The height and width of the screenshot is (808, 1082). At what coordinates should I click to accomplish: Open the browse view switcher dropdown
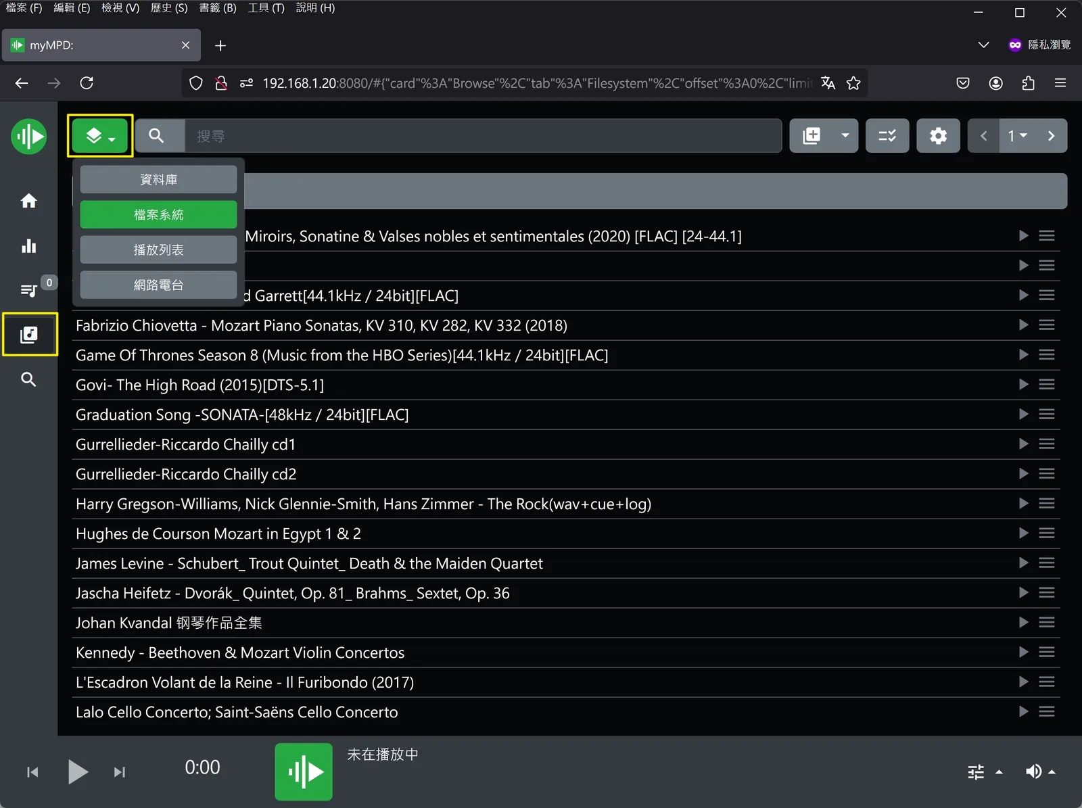pos(100,136)
